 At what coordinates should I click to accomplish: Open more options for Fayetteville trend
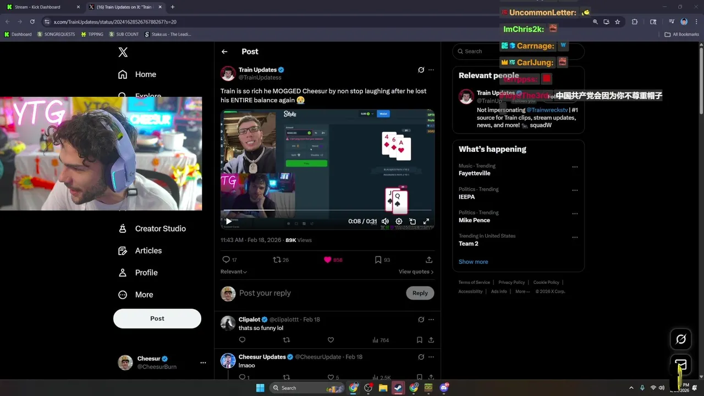click(575, 167)
